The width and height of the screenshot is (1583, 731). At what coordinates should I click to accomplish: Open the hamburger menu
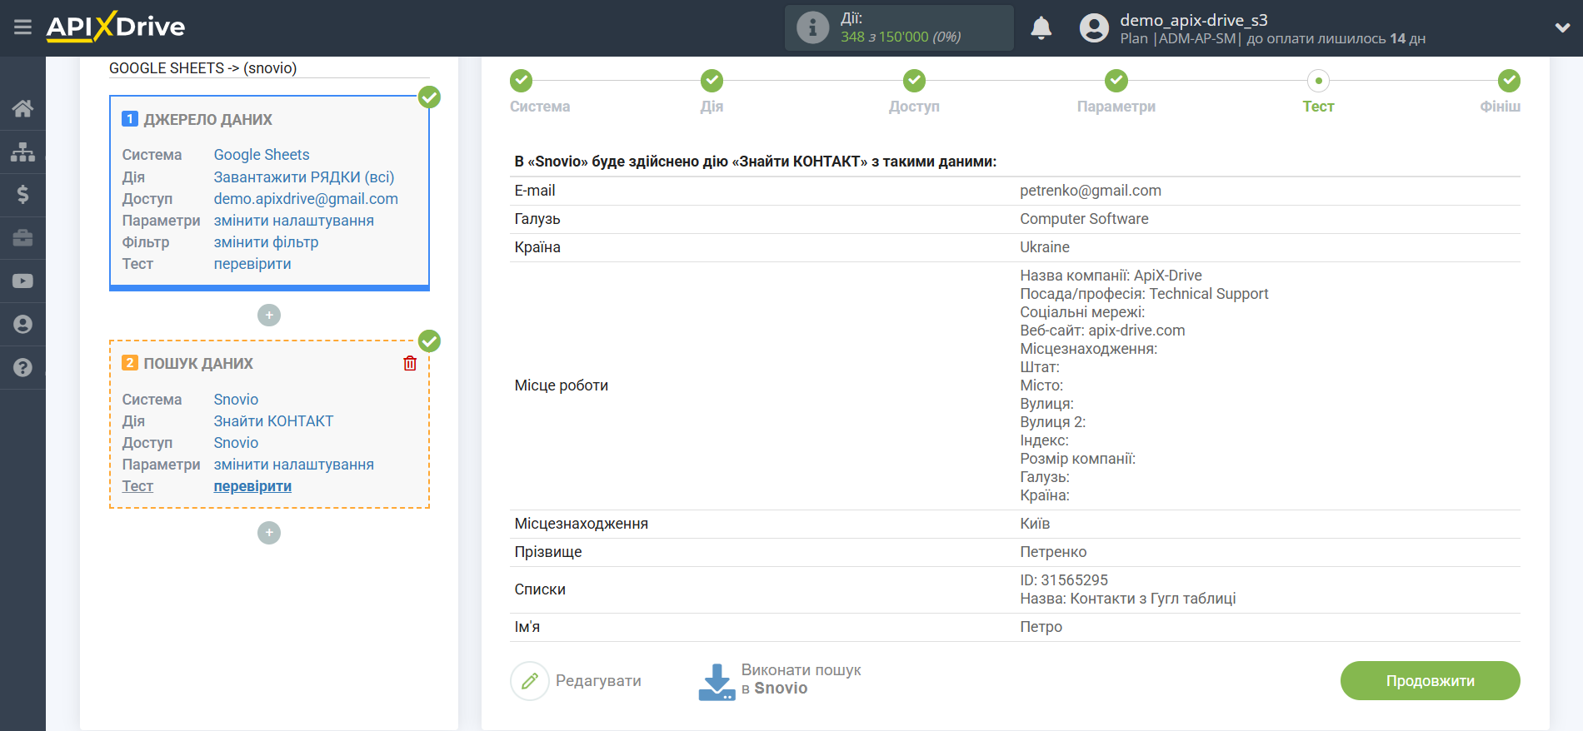(22, 27)
